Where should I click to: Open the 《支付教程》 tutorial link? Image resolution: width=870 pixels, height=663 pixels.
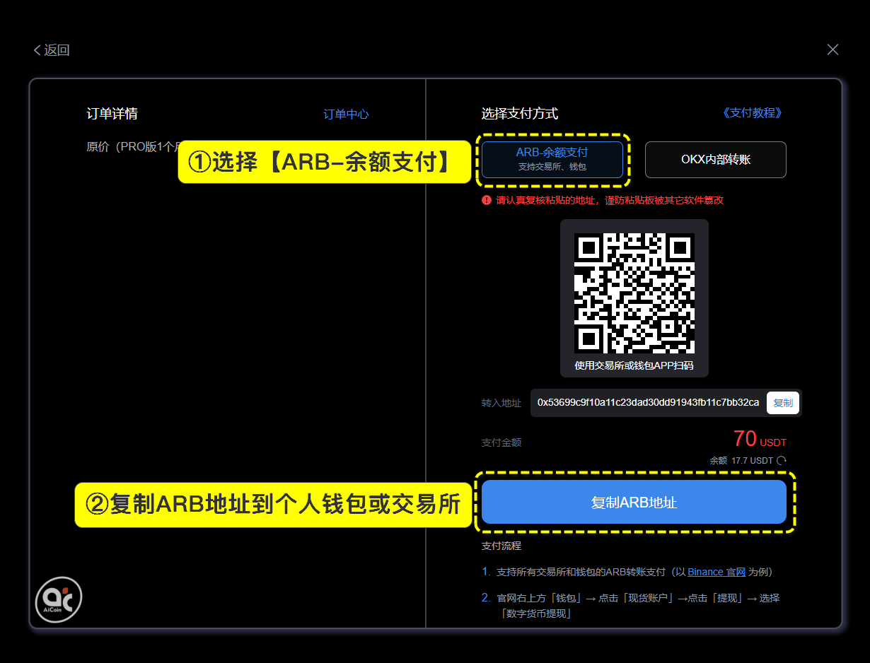pyautogui.click(x=753, y=113)
